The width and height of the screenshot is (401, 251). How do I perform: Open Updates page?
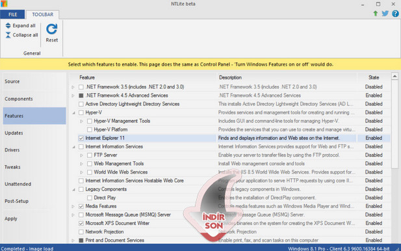(34, 133)
